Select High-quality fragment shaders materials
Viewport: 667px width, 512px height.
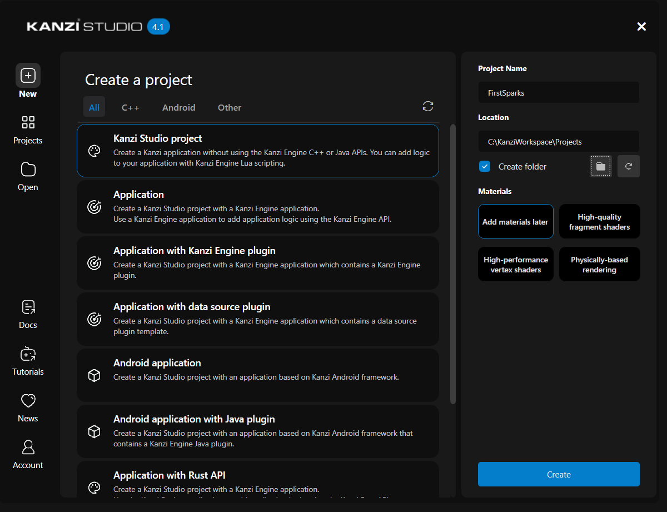(599, 221)
